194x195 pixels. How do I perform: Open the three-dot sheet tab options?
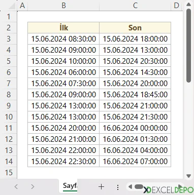[x=118, y=187]
